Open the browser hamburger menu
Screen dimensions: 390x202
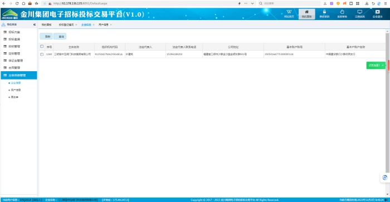[386, 3]
